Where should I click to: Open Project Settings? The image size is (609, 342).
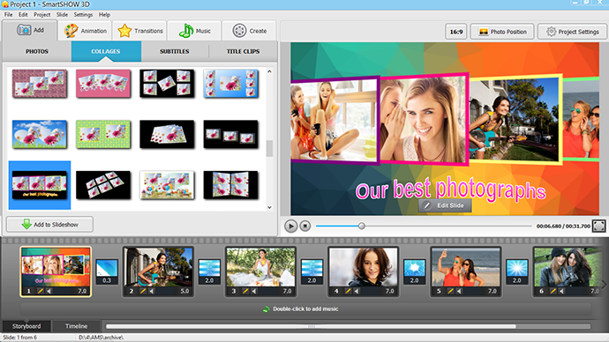(573, 32)
